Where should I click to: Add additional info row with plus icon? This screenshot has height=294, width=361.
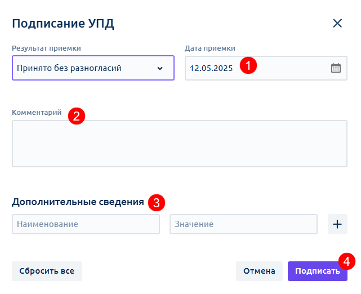[337, 224]
